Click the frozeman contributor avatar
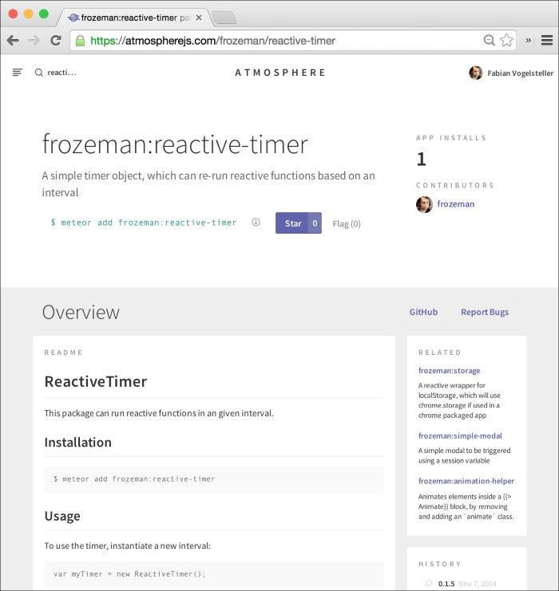 [424, 204]
